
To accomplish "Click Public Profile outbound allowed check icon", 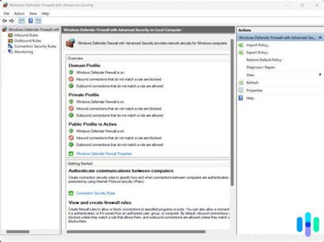I will [x=71, y=145].
